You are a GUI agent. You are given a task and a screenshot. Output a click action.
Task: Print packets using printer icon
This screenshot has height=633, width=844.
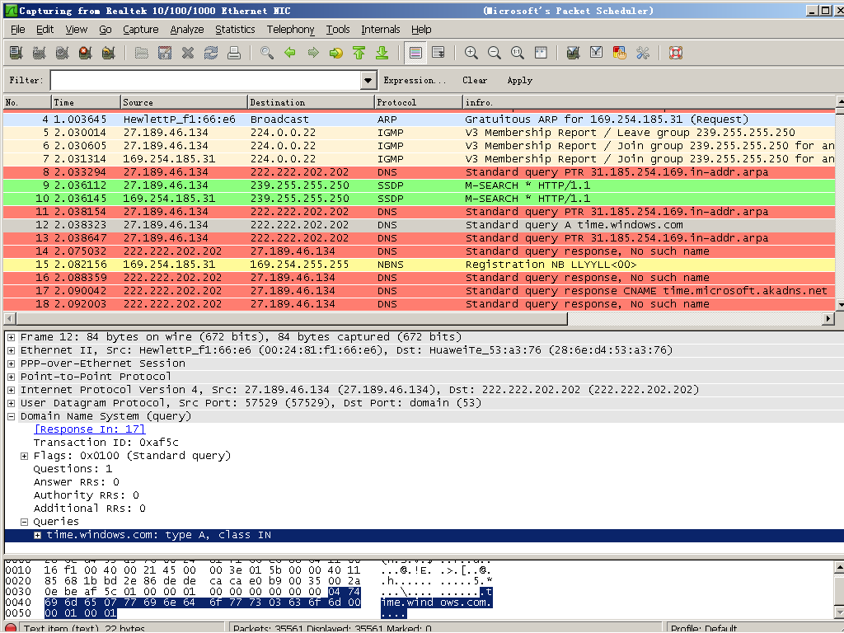pos(233,53)
